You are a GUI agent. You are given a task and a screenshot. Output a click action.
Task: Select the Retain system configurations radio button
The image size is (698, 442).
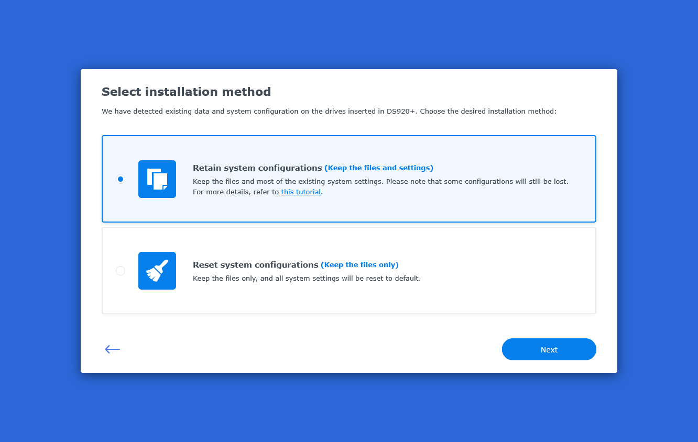coord(121,179)
